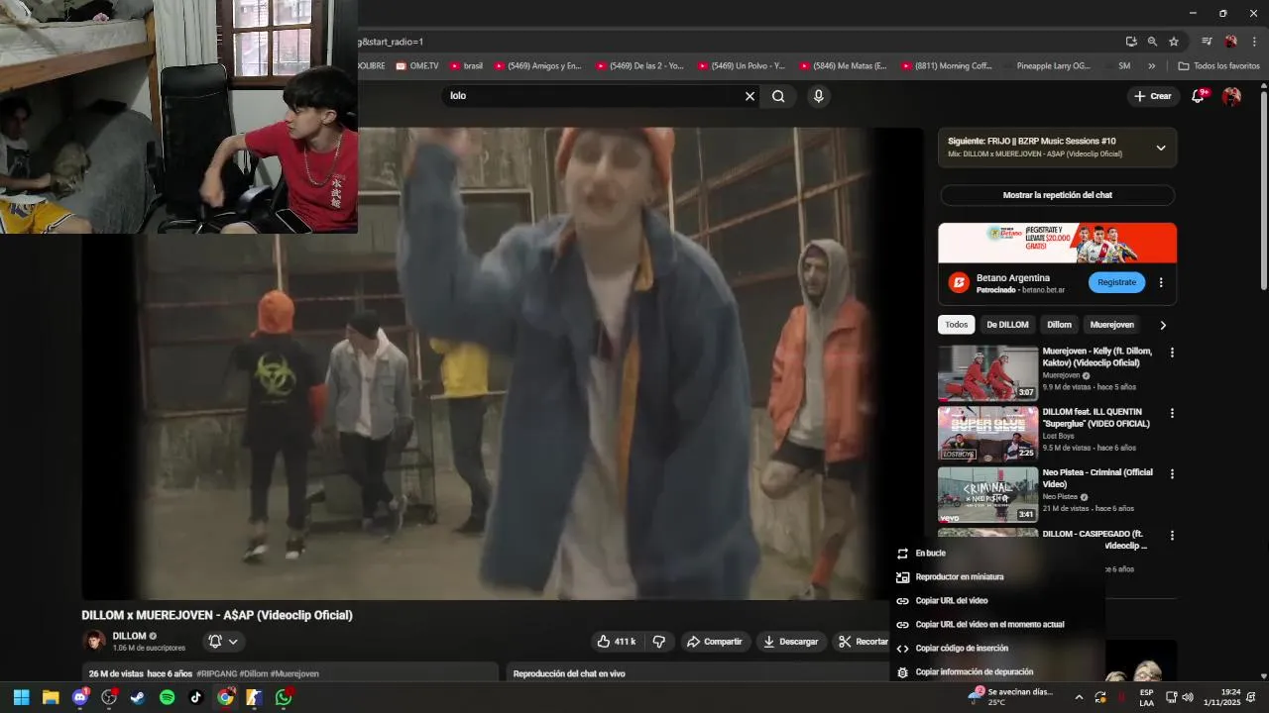Screen dimensions: 1269x713
Task: Click the YouTube search magnifier button
Action: tap(778, 96)
